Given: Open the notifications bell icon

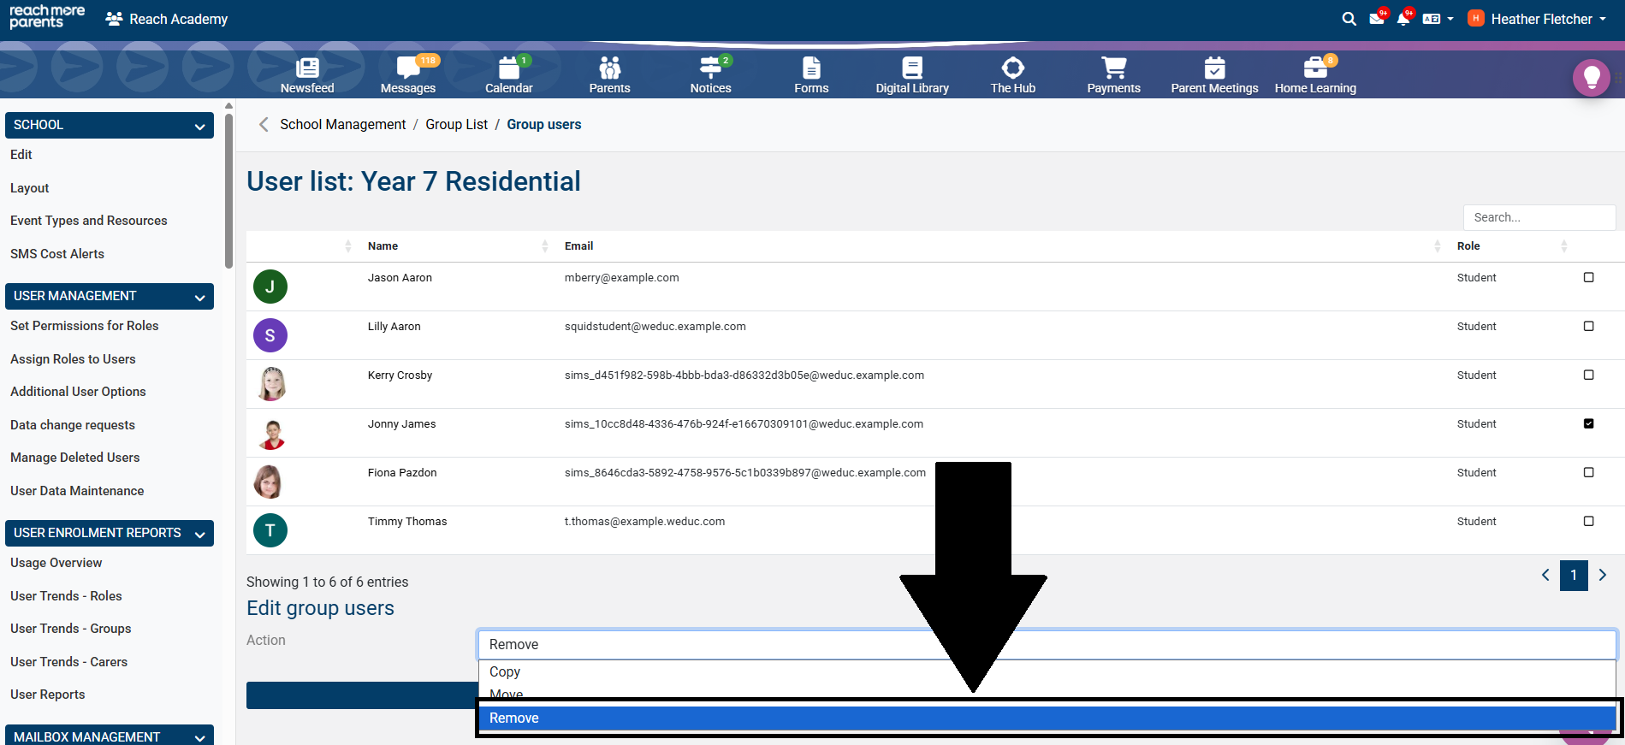Looking at the screenshot, I should pyautogui.click(x=1403, y=19).
